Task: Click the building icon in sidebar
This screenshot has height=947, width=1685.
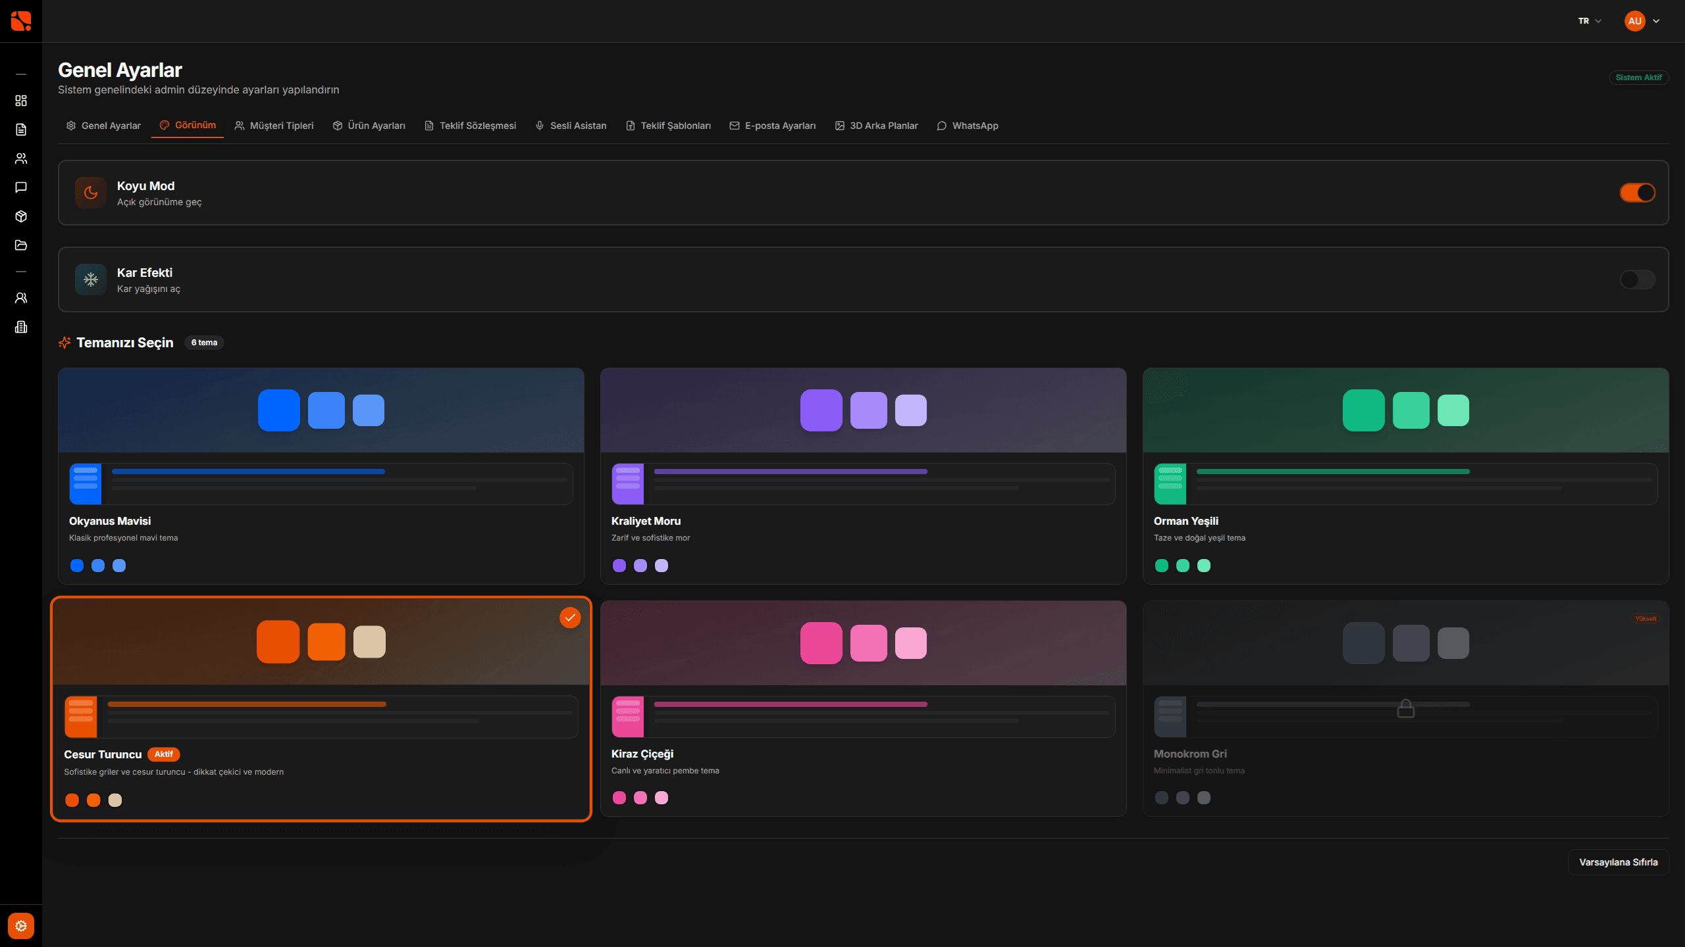Action: coord(21,327)
